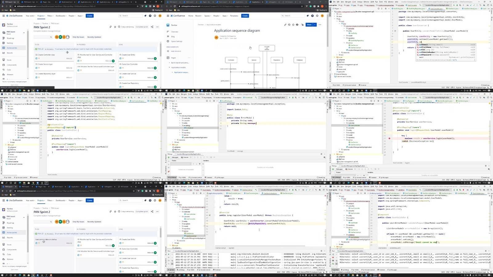The width and height of the screenshot is (493, 277).
Task: Open the Recent dropdown in Confluence
Action: [x=198, y=16]
